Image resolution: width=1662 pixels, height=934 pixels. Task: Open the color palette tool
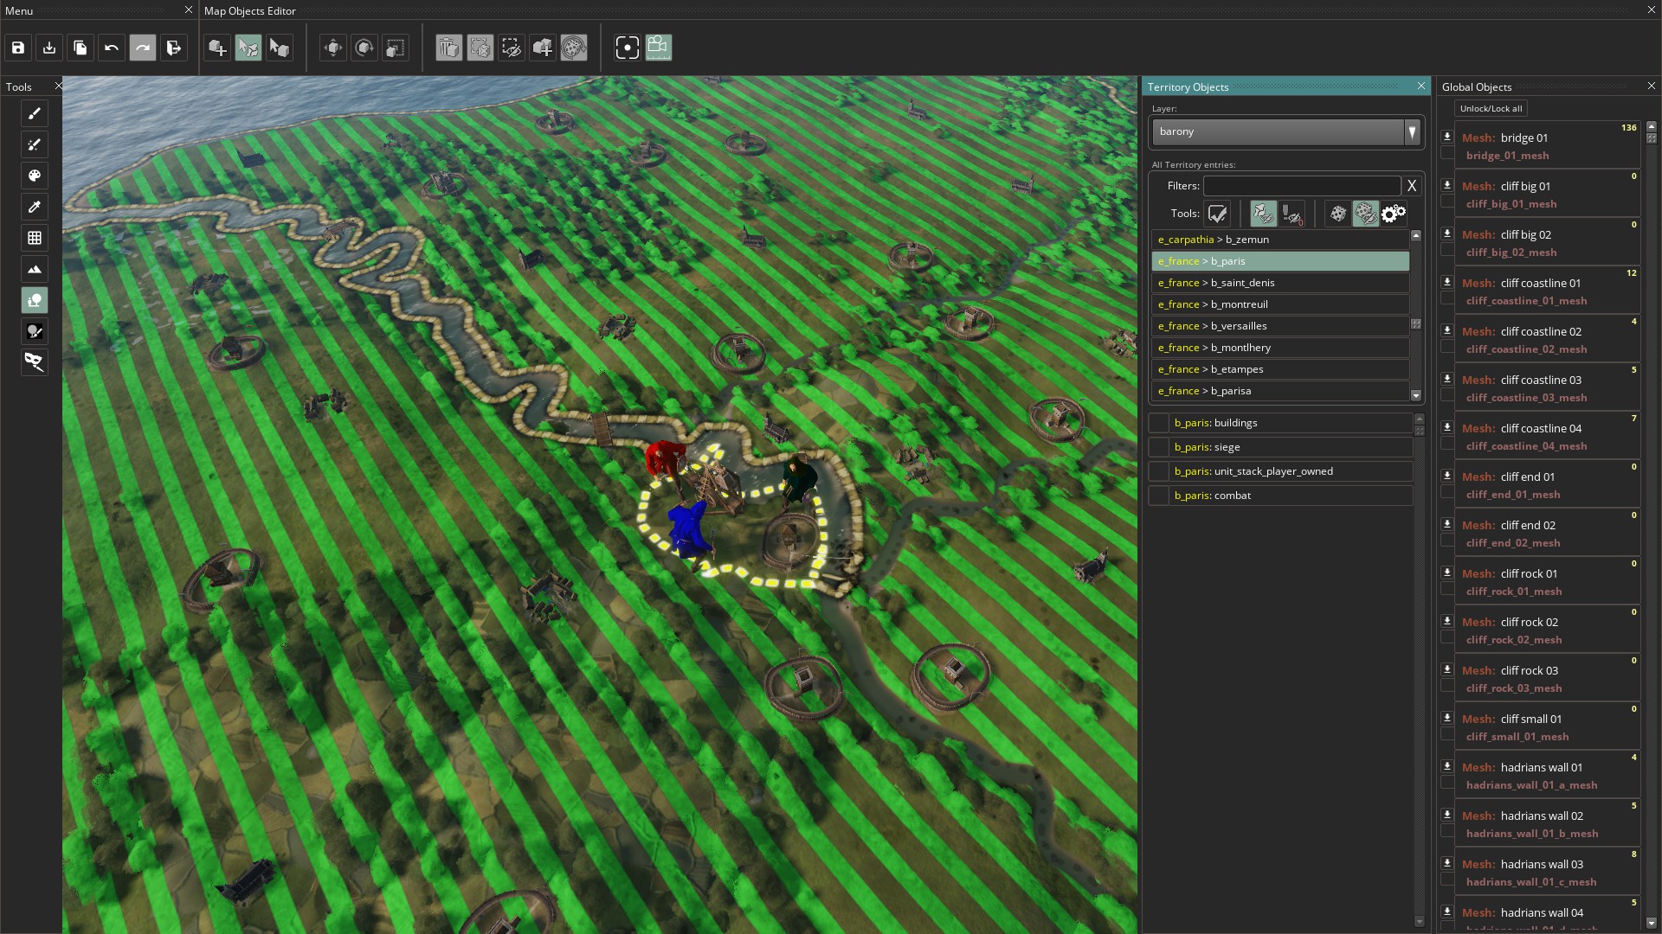[x=35, y=176]
